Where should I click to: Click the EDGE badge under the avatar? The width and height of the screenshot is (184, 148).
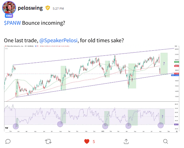[9, 16]
